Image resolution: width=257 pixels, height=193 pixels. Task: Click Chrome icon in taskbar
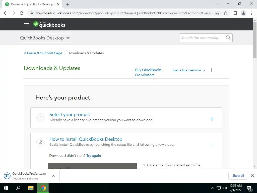(43, 188)
